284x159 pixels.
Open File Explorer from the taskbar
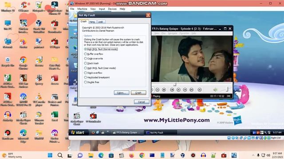tap(91, 155)
